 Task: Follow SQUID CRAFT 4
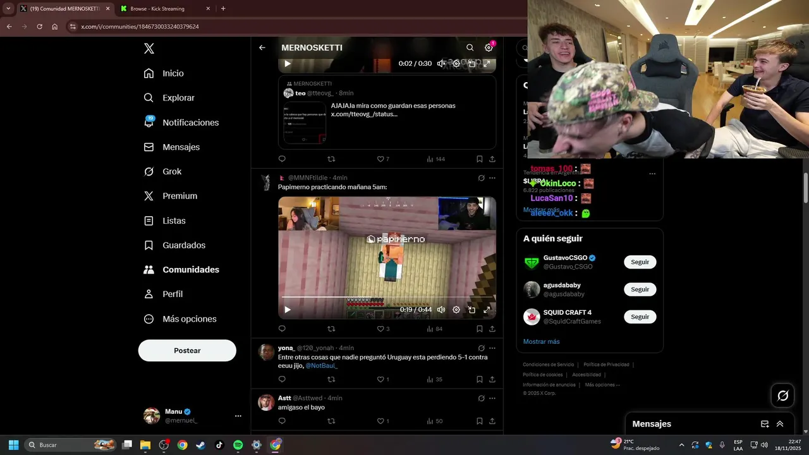pos(640,317)
